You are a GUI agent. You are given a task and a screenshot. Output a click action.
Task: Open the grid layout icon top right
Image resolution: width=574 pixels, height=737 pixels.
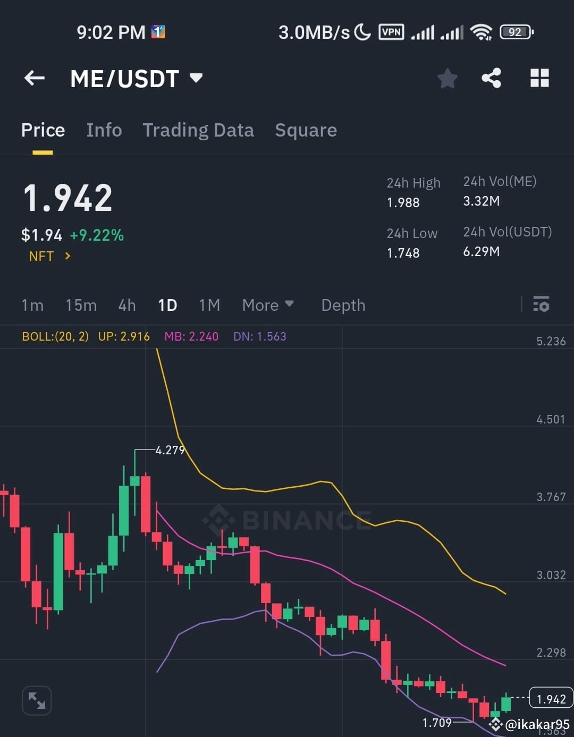pos(539,78)
